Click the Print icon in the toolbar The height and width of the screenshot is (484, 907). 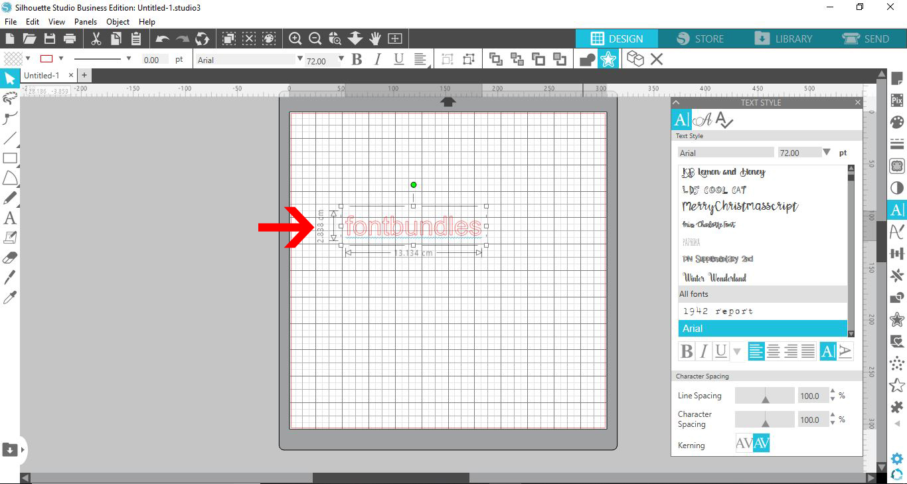coord(70,39)
